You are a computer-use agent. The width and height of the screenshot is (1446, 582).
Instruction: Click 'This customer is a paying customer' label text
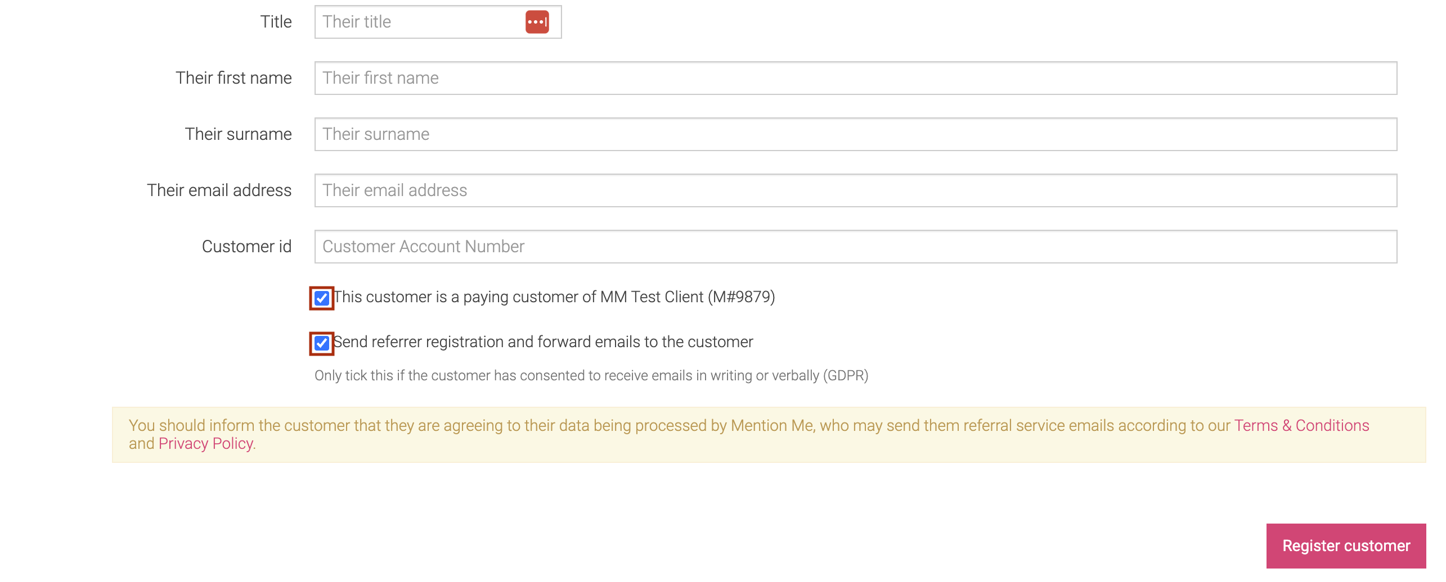coord(555,297)
